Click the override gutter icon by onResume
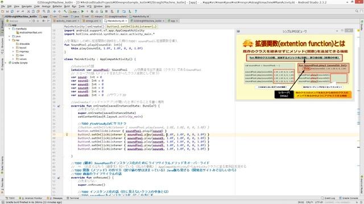Screen dimensions: 364x204 click(x=59, y=177)
